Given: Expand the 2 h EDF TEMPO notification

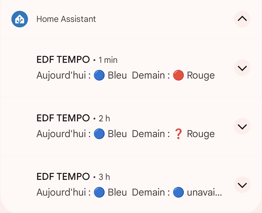Looking at the screenshot, I should click(242, 127).
